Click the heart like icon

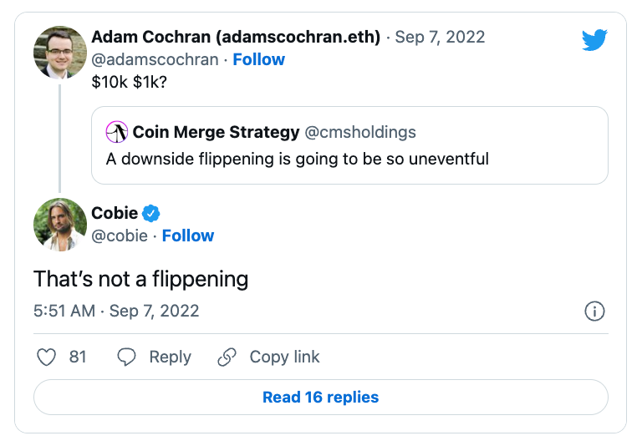(46, 357)
